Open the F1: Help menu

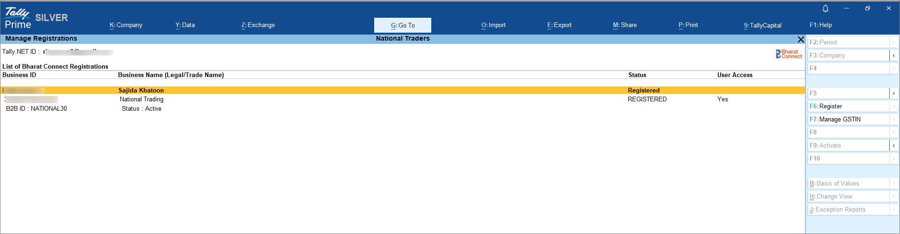pyautogui.click(x=820, y=25)
